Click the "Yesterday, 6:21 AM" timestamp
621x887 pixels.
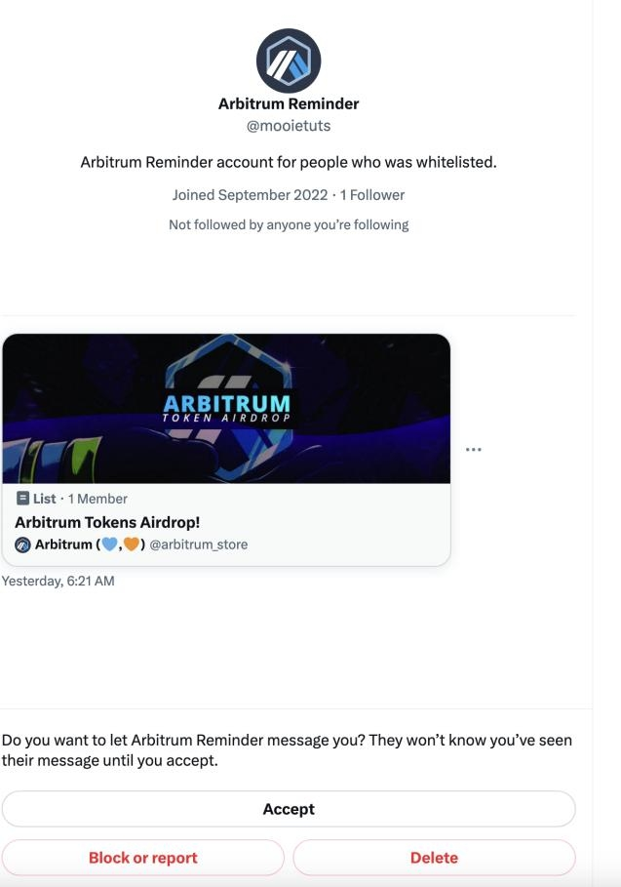pyautogui.click(x=58, y=583)
